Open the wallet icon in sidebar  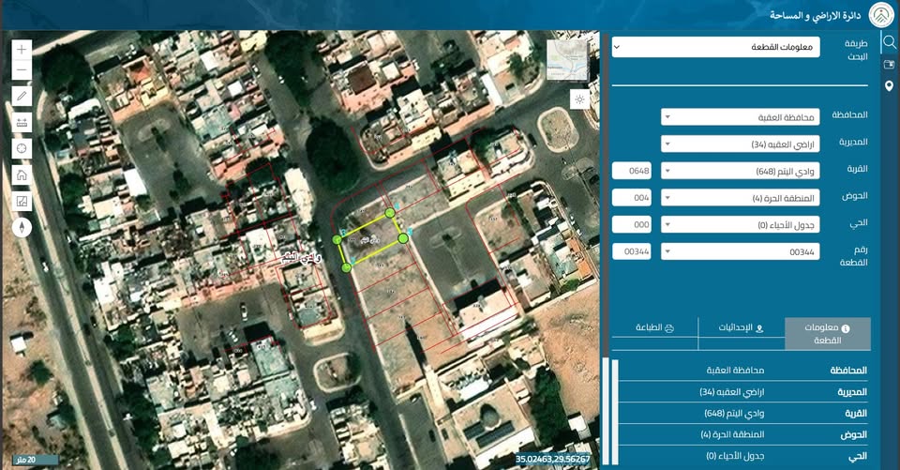[x=889, y=64]
